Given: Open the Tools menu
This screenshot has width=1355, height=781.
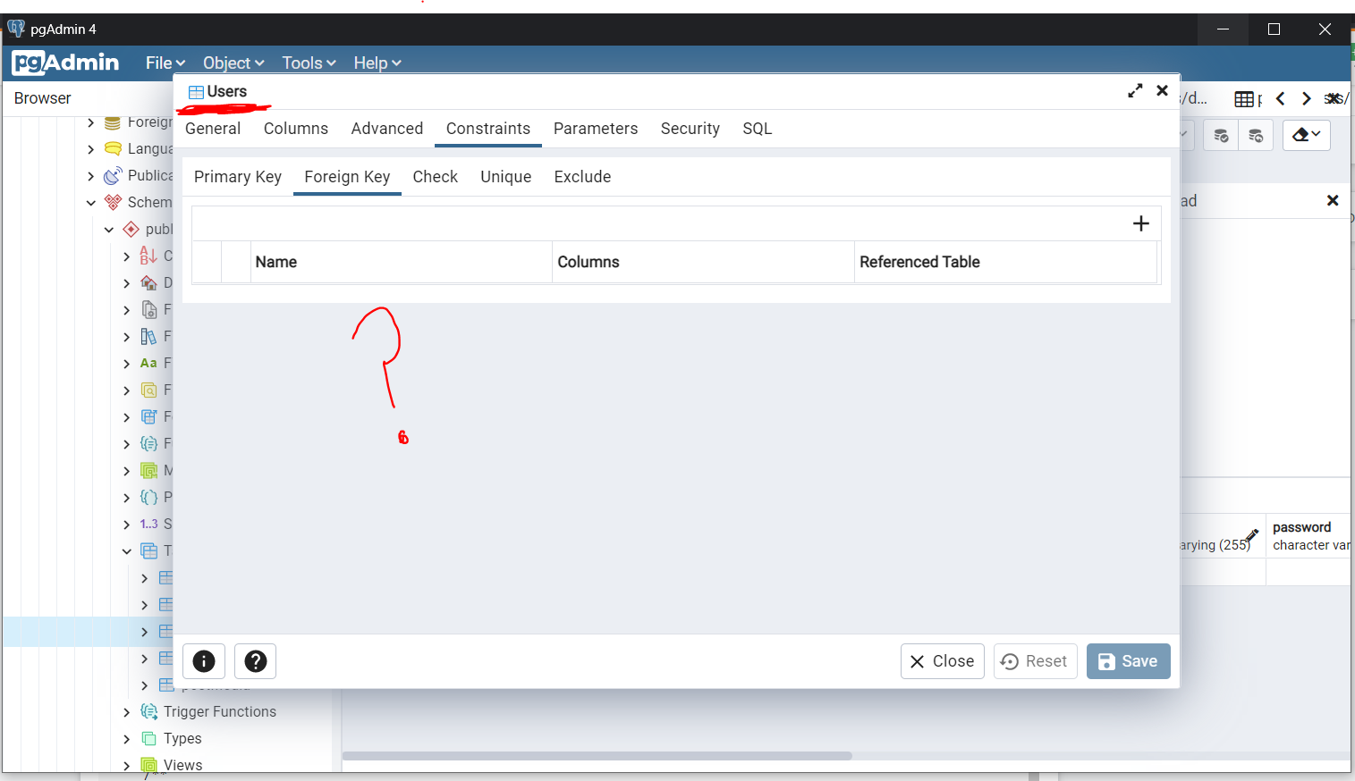Looking at the screenshot, I should pyautogui.click(x=309, y=63).
